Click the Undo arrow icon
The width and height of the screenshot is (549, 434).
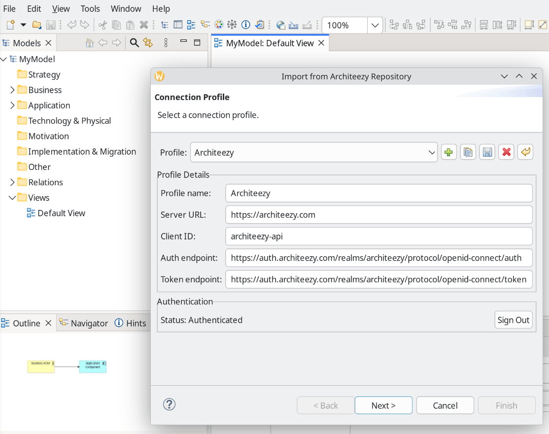[x=72, y=25]
